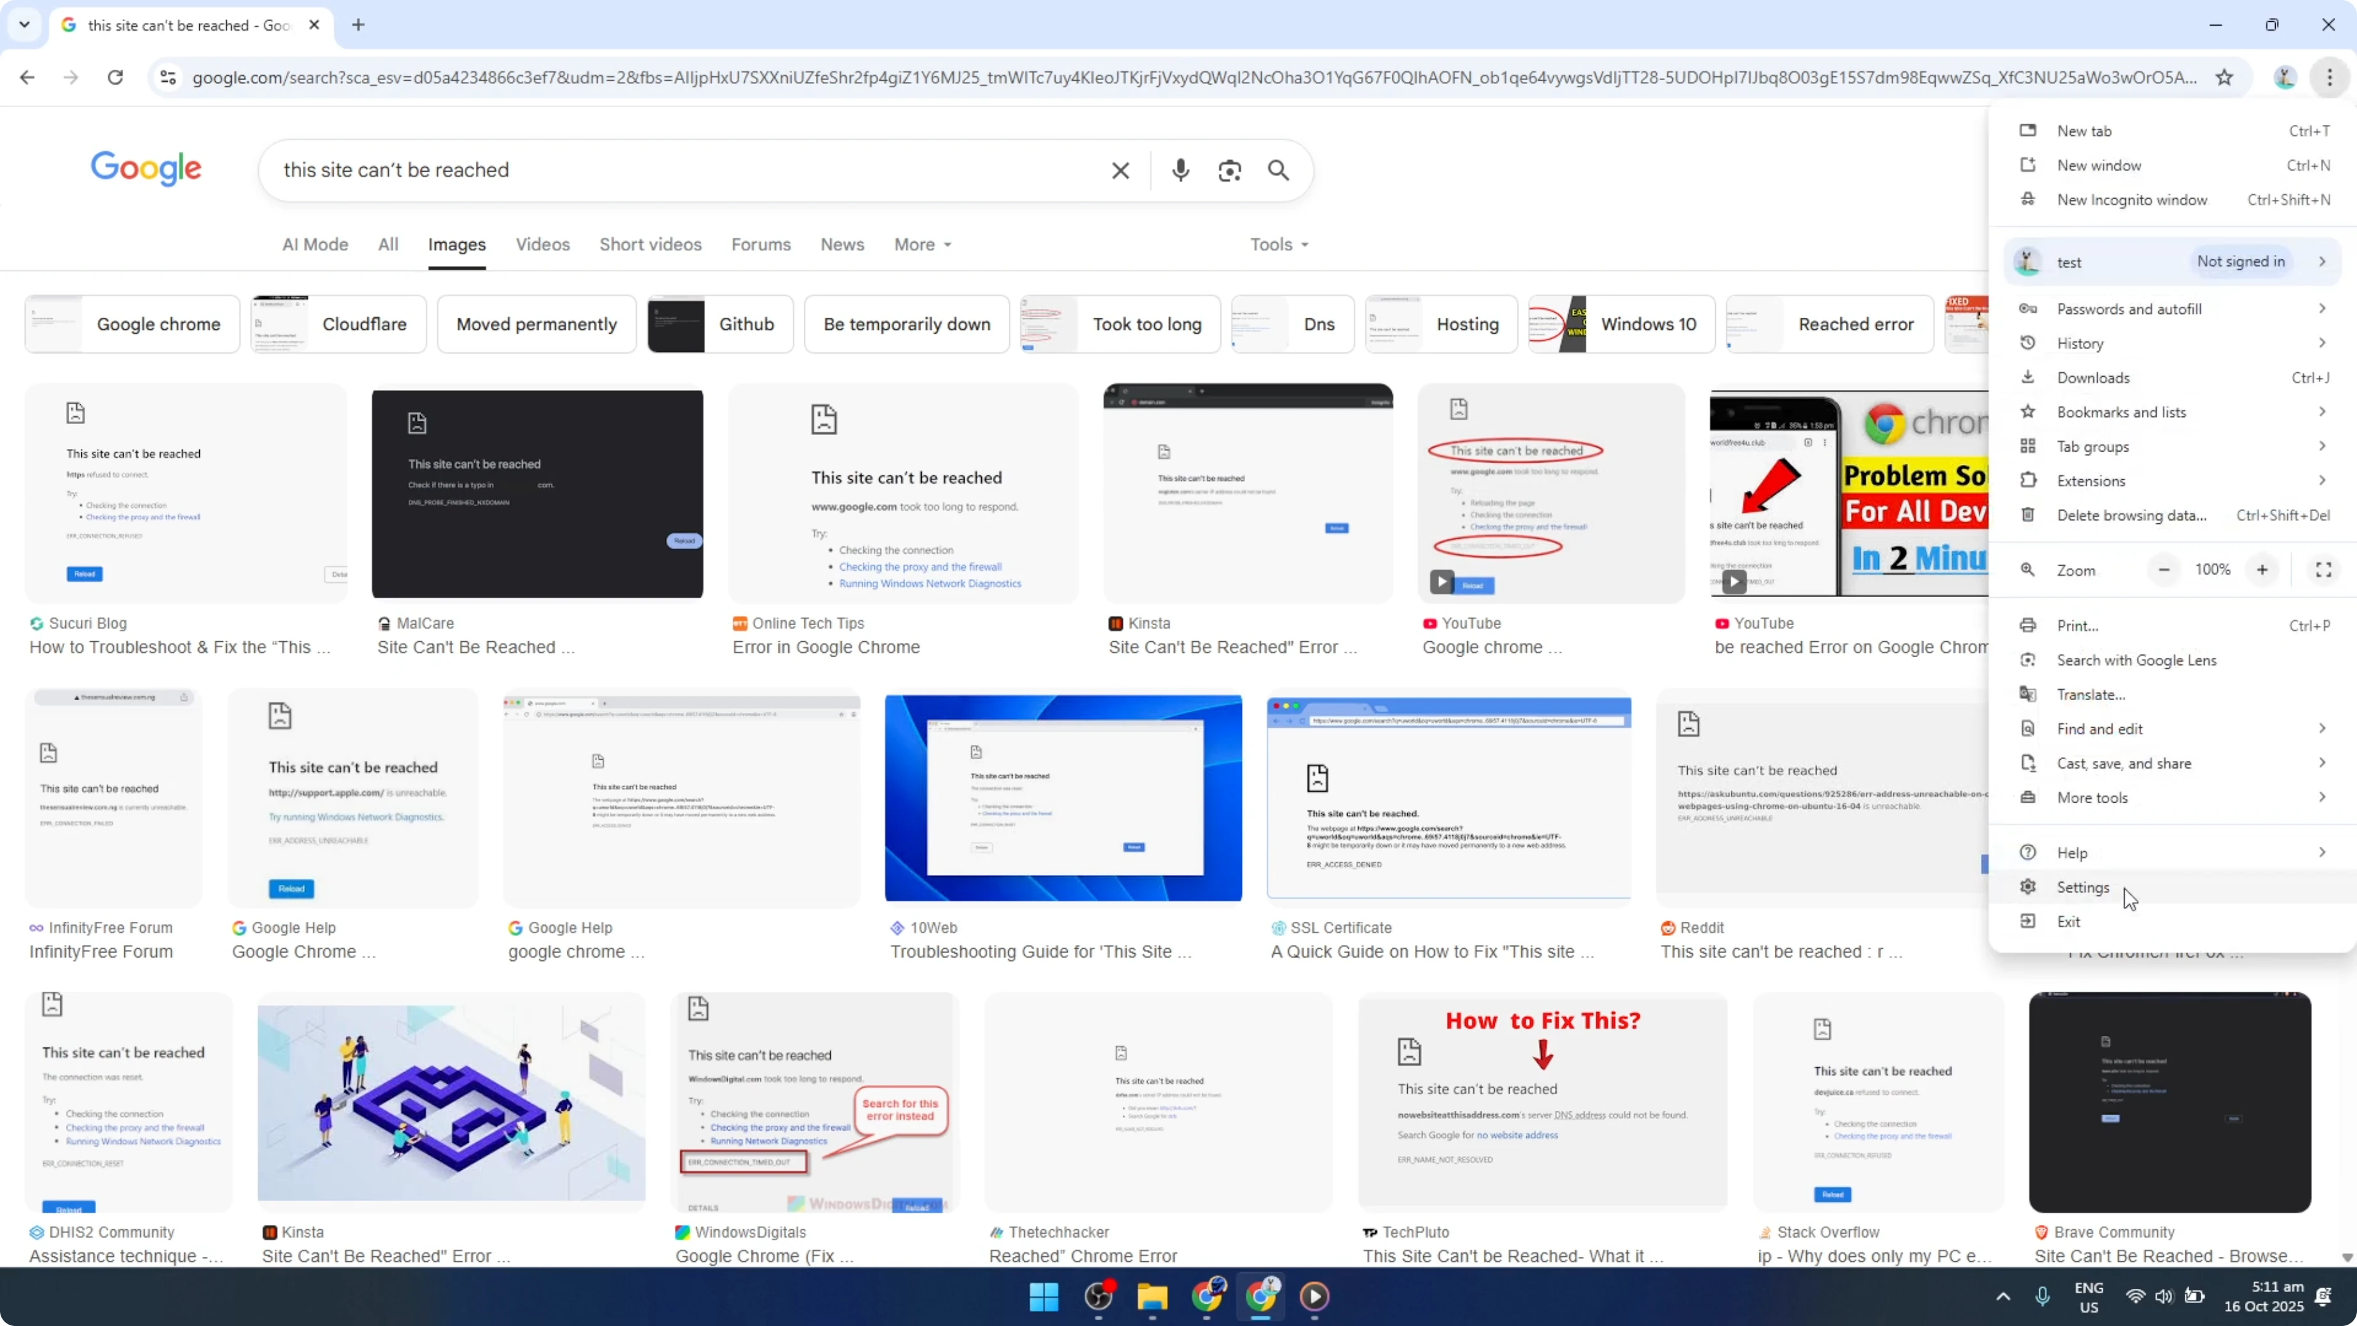Click the three-dot Chrome menu button
Viewport: 2357px width, 1326px height.
2329,77
